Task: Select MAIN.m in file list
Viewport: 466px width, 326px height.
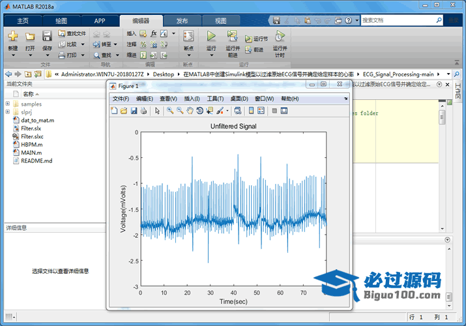Action: coord(31,153)
